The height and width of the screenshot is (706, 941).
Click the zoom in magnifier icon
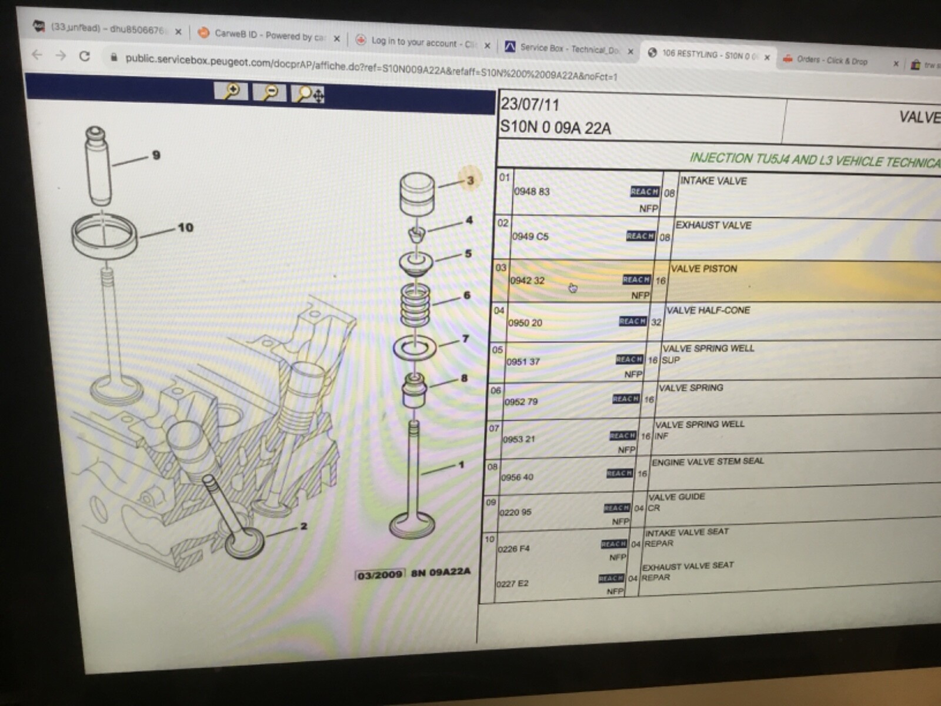(231, 91)
